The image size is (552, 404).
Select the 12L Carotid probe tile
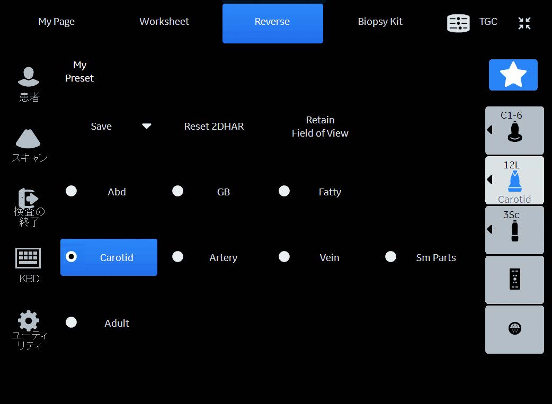(x=515, y=181)
